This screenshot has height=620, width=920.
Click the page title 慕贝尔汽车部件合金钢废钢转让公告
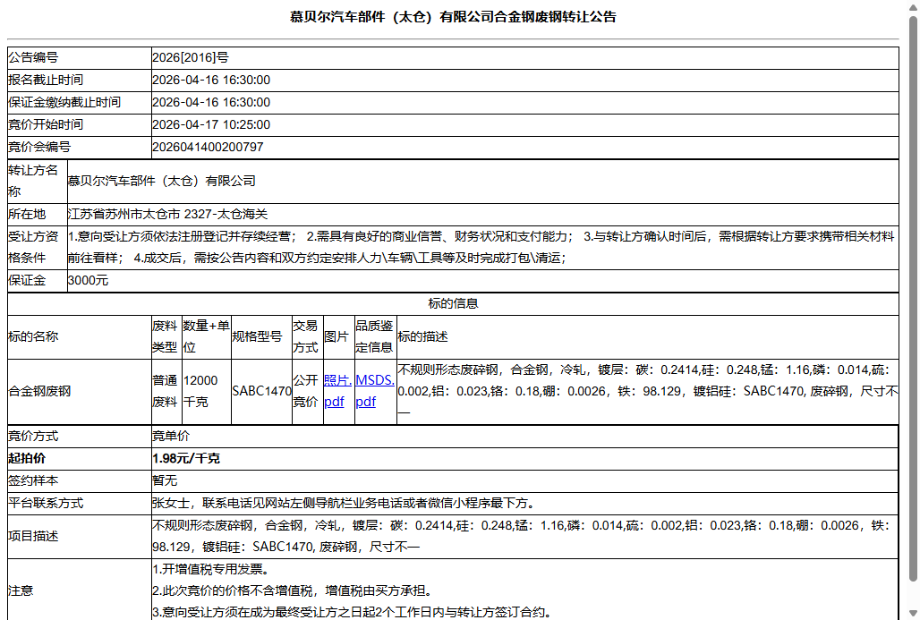[x=453, y=17]
